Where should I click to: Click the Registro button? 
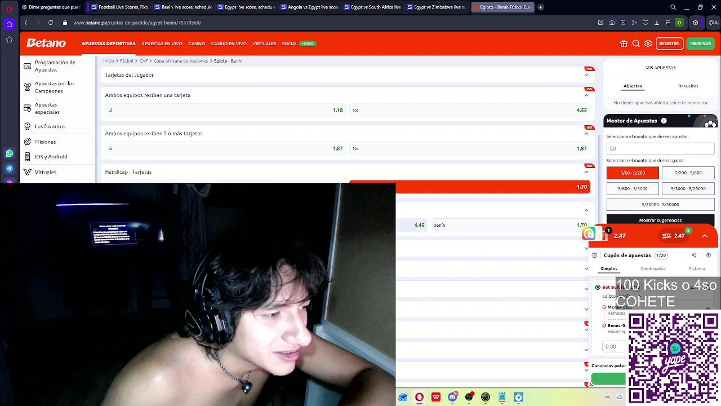pyautogui.click(x=669, y=43)
